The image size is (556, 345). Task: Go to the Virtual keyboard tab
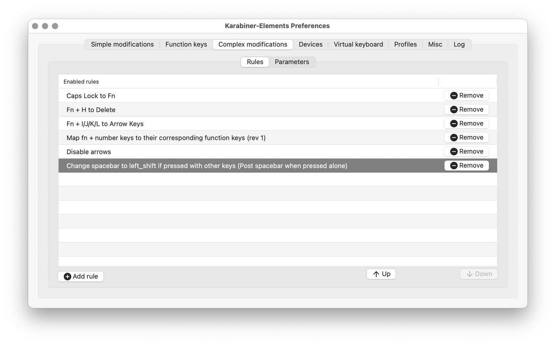[x=358, y=45]
